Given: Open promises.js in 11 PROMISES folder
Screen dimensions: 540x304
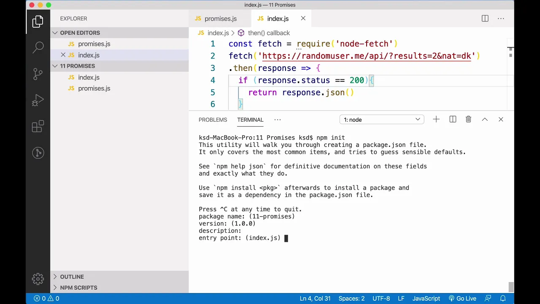Looking at the screenshot, I should (119, 88).
